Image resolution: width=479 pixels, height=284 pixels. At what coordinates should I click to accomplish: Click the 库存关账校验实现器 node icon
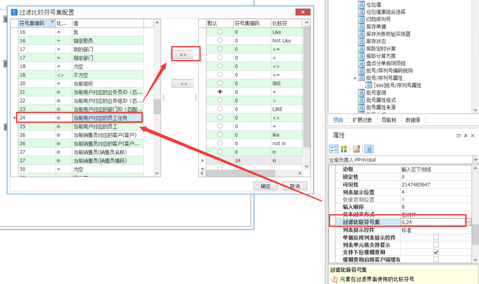coord(361,33)
